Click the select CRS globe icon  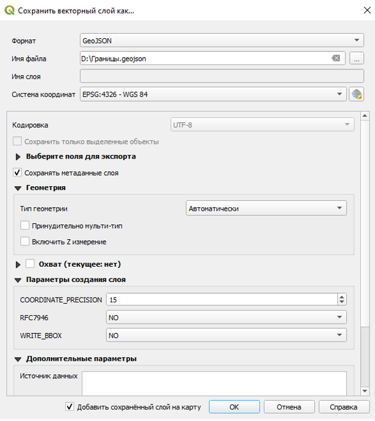[357, 95]
